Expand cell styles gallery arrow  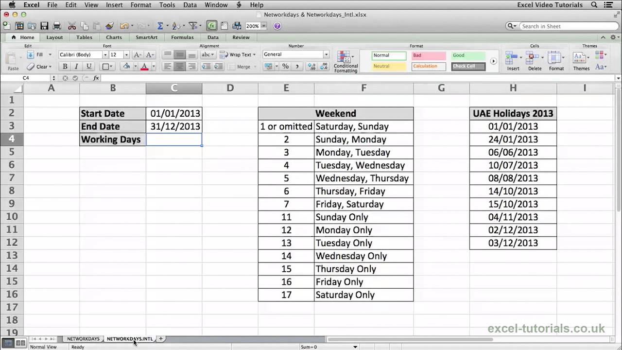point(493,61)
